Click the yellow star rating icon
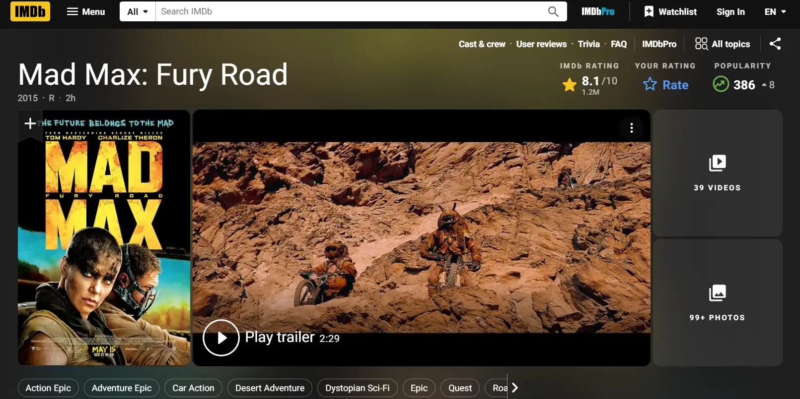Image resolution: width=800 pixels, height=399 pixels. click(569, 85)
